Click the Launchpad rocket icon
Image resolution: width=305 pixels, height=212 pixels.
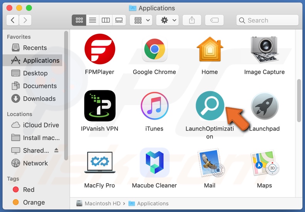(x=264, y=106)
